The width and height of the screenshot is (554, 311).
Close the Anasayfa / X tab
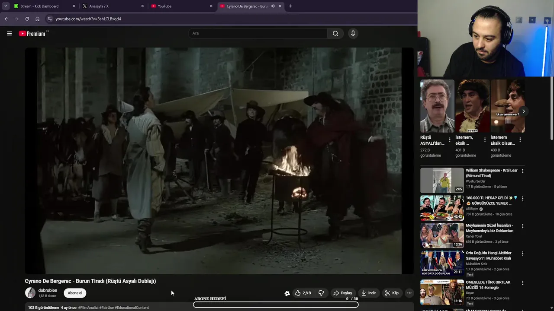(x=142, y=6)
